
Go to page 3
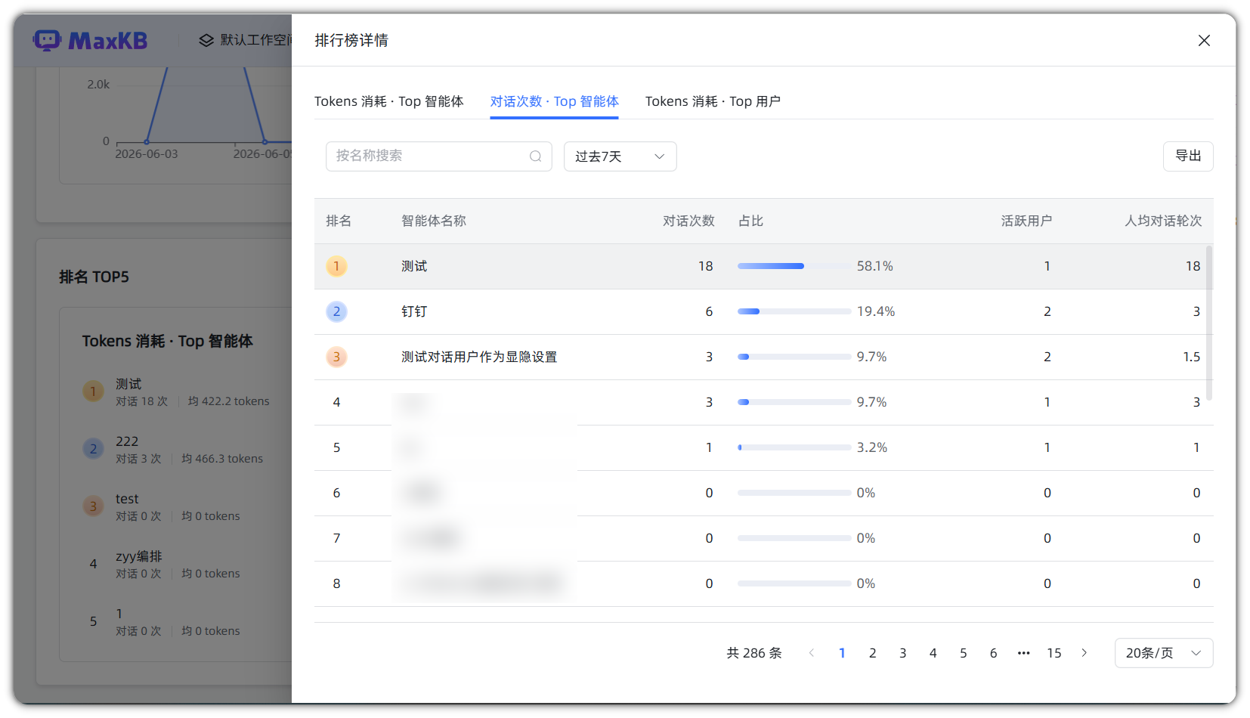pos(902,653)
